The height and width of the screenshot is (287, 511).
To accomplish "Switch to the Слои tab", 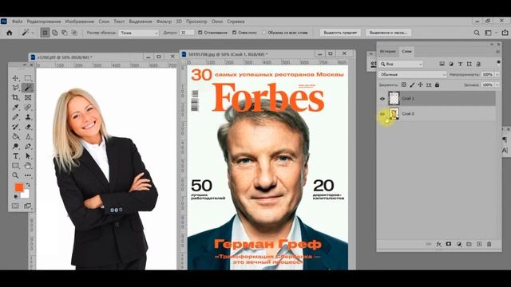I will [x=406, y=51].
